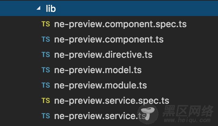The image size is (218, 126).
Task: Open file name ne-preview.service.ts
Action: coord(100,116)
